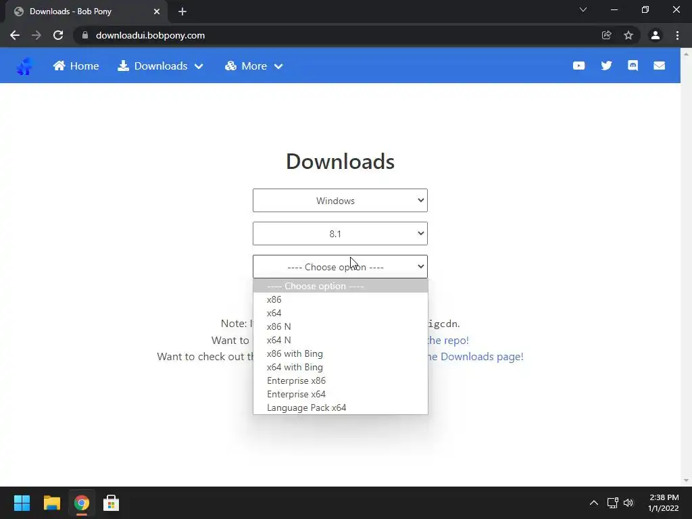Click the page scrollbar down arrow
Image resolution: width=692 pixels, height=519 pixels.
[x=686, y=480]
